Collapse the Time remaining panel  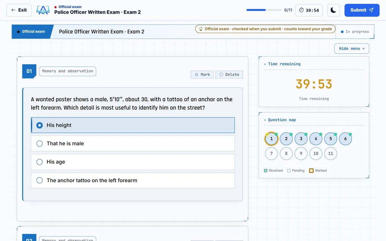[x=265, y=64]
